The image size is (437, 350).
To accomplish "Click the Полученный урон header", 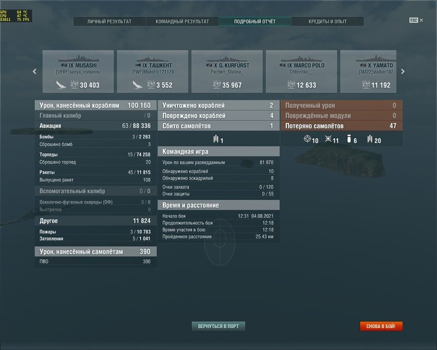I will 341,105.
